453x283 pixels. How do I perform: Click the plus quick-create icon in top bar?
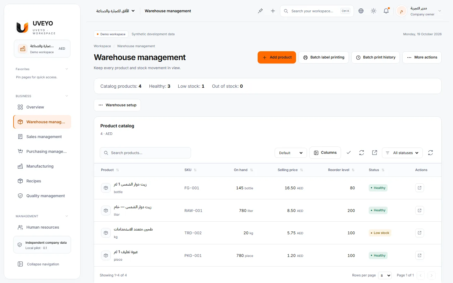click(273, 11)
